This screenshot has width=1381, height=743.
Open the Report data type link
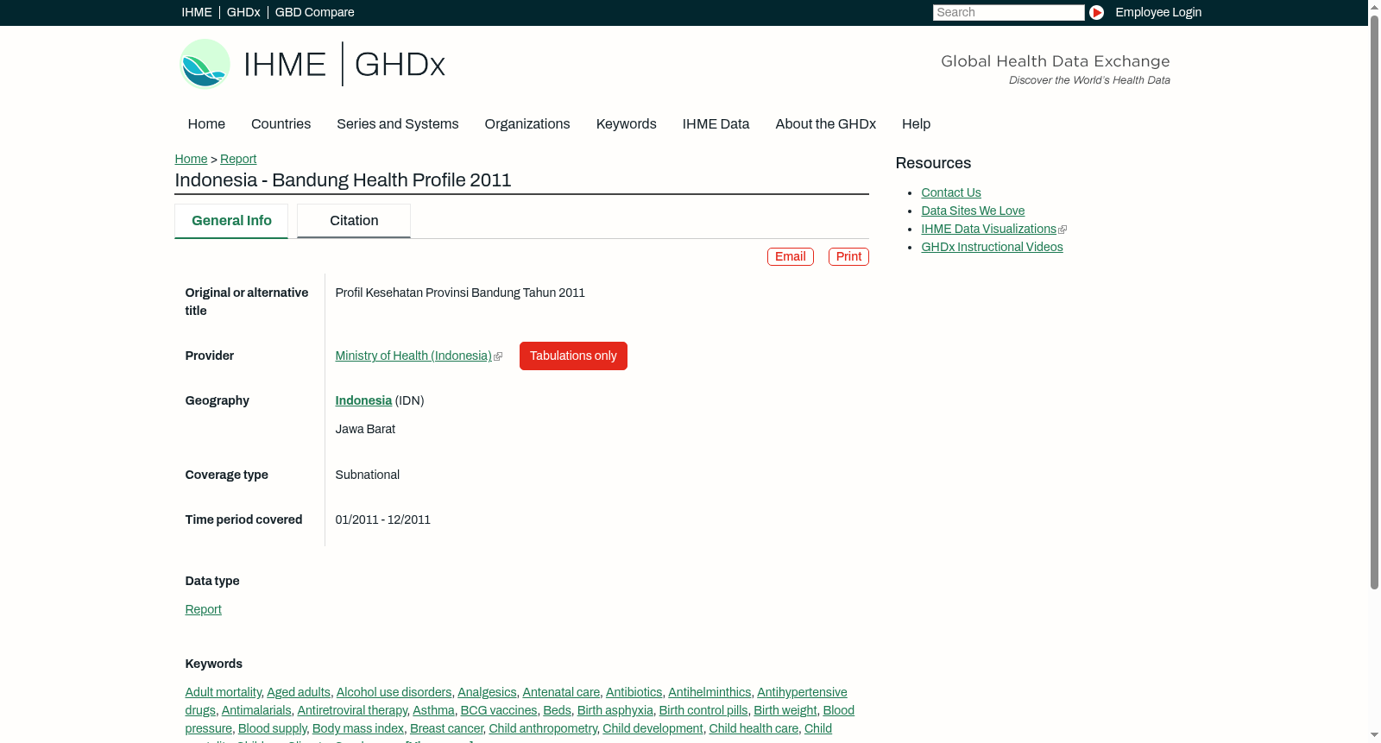(203, 609)
